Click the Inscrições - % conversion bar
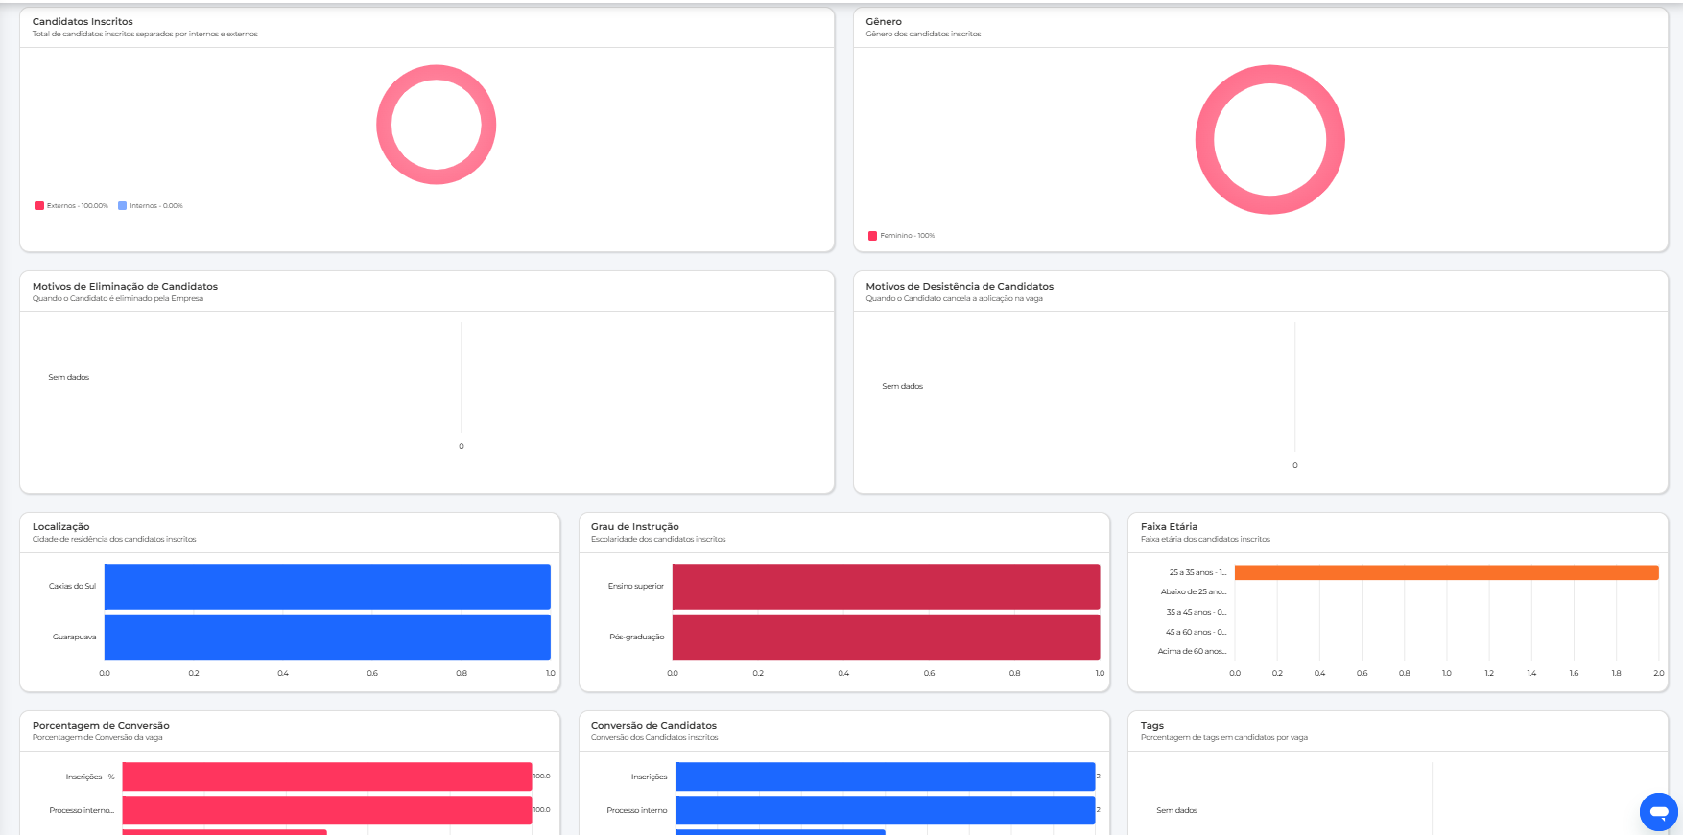The height and width of the screenshot is (835, 1683). (x=326, y=777)
